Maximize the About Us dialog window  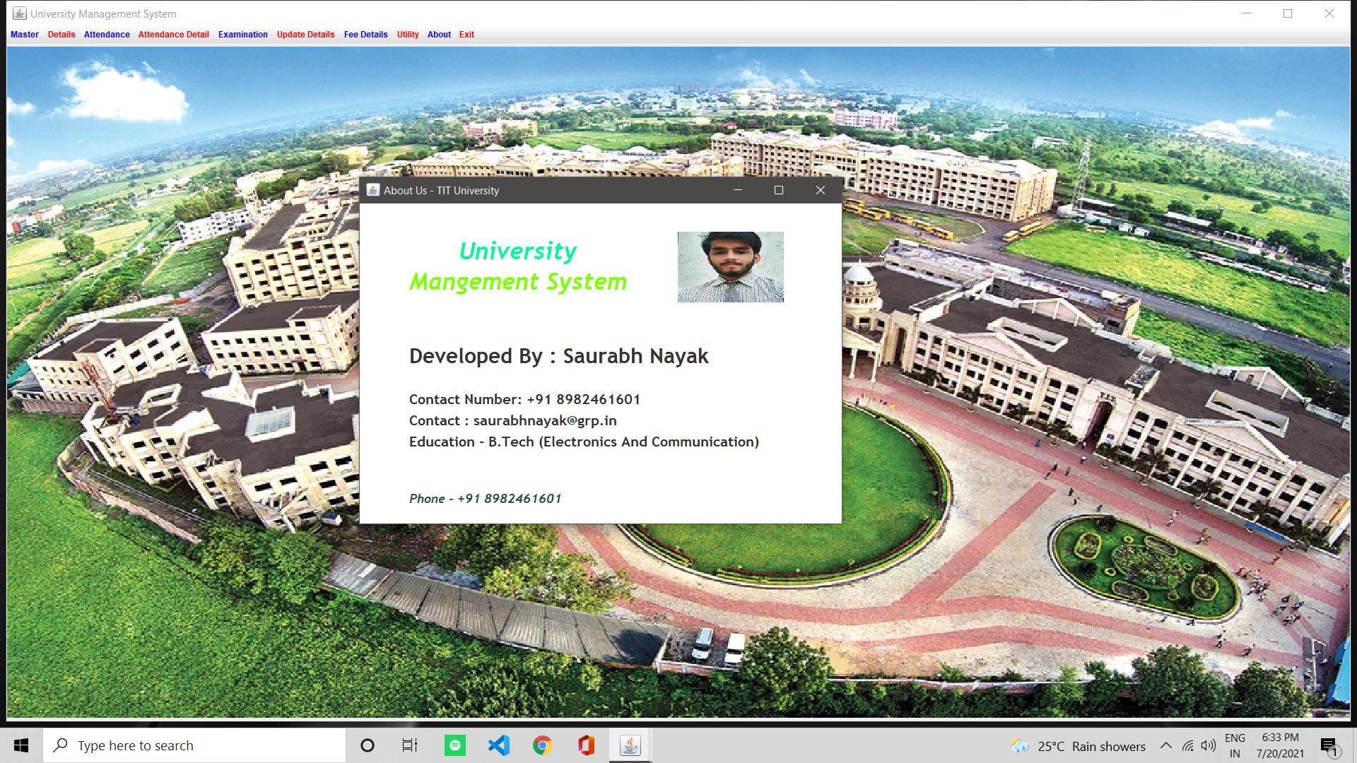[779, 190]
